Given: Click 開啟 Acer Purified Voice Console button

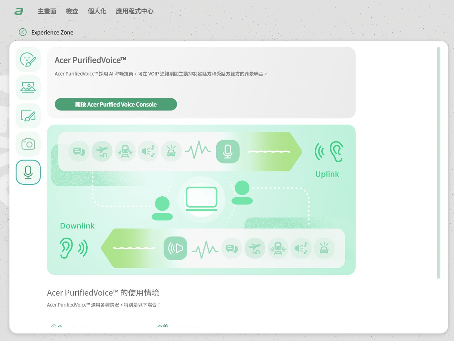Looking at the screenshot, I should coord(116,104).
